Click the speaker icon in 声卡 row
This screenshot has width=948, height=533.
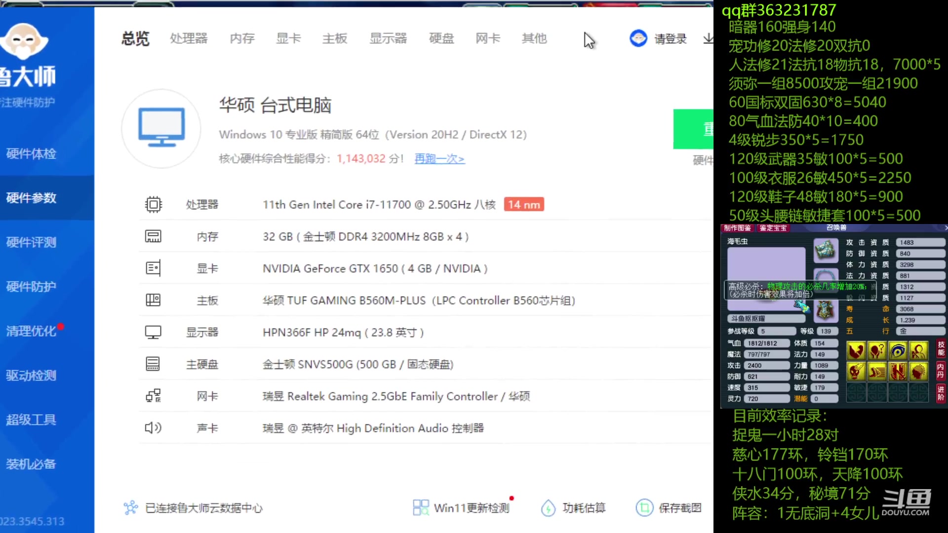[x=153, y=428]
